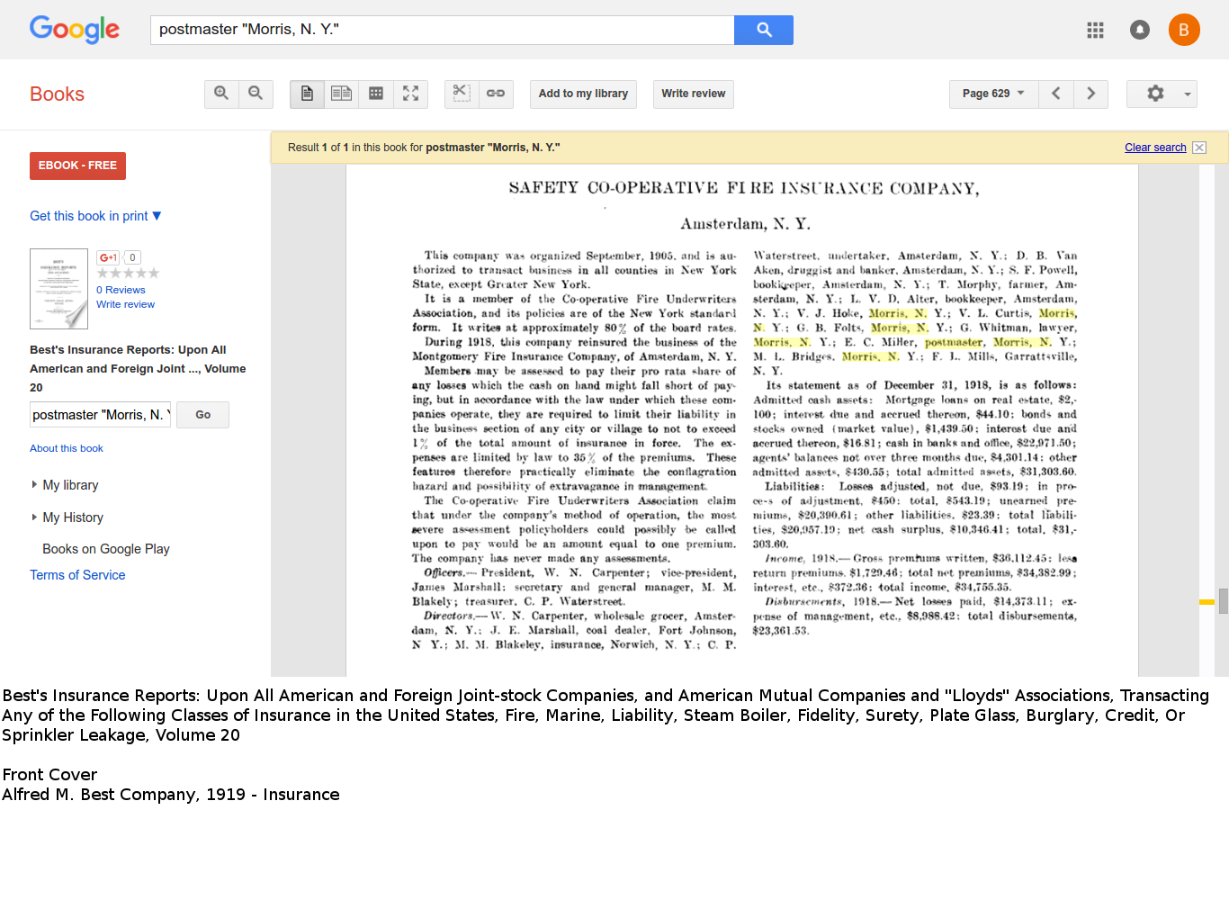This screenshot has width=1229, height=900.
Task: Rate the book using the stars
Action: pos(128,273)
